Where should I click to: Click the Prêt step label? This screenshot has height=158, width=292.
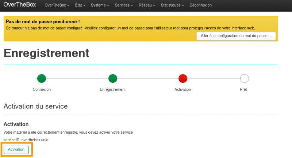pos(243,89)
